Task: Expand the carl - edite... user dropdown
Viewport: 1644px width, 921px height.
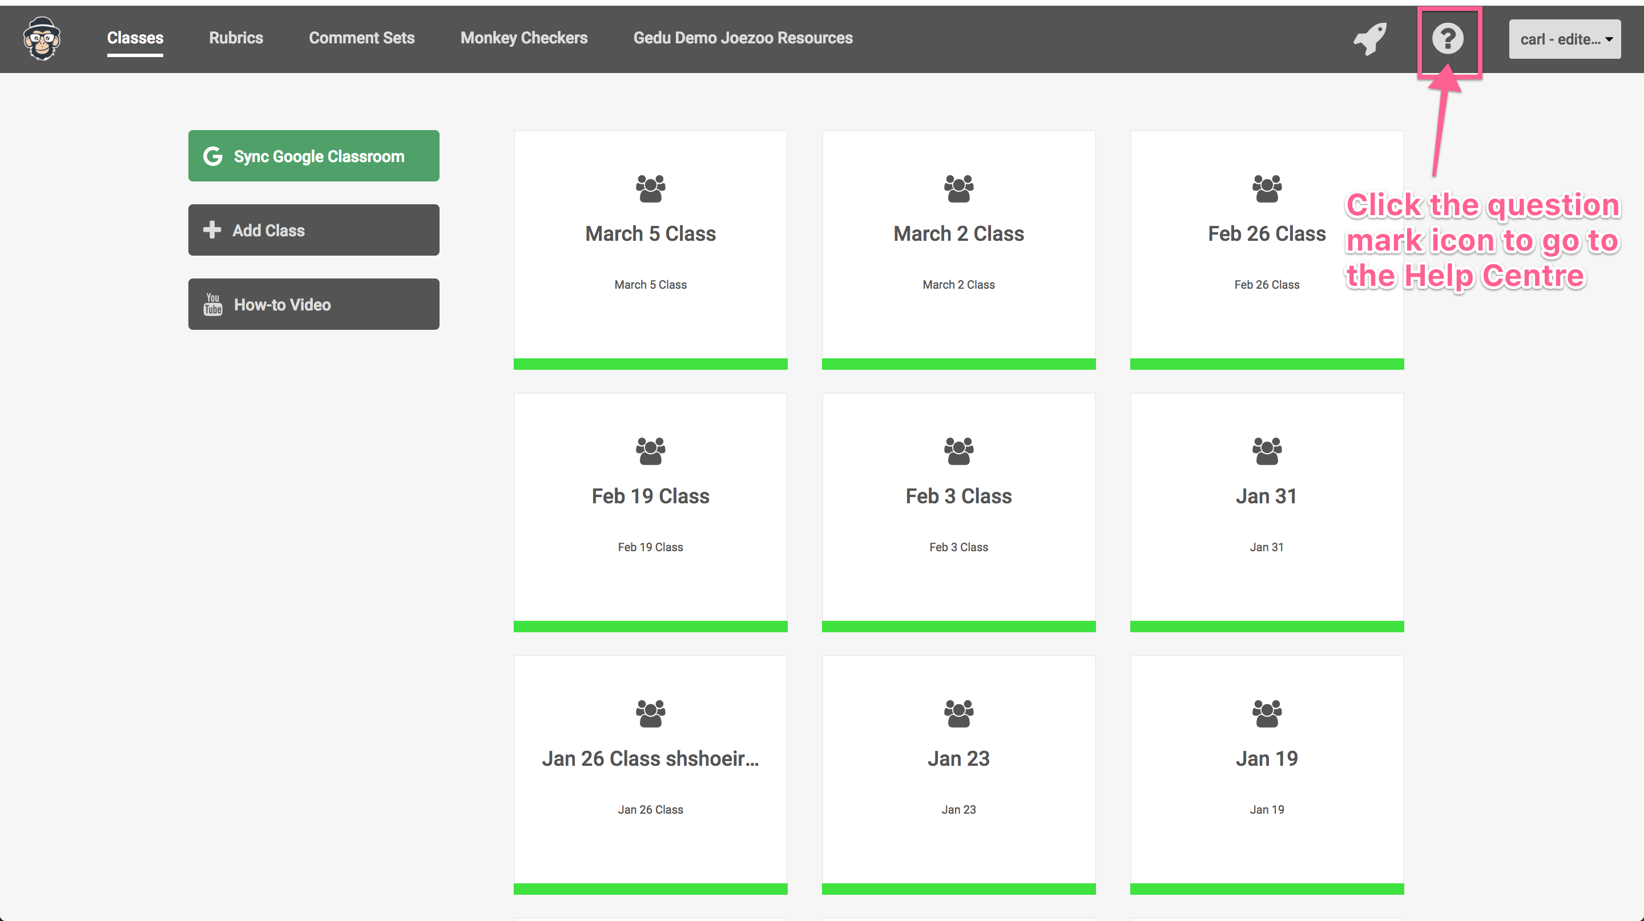Action: (x=1564, y=39)
